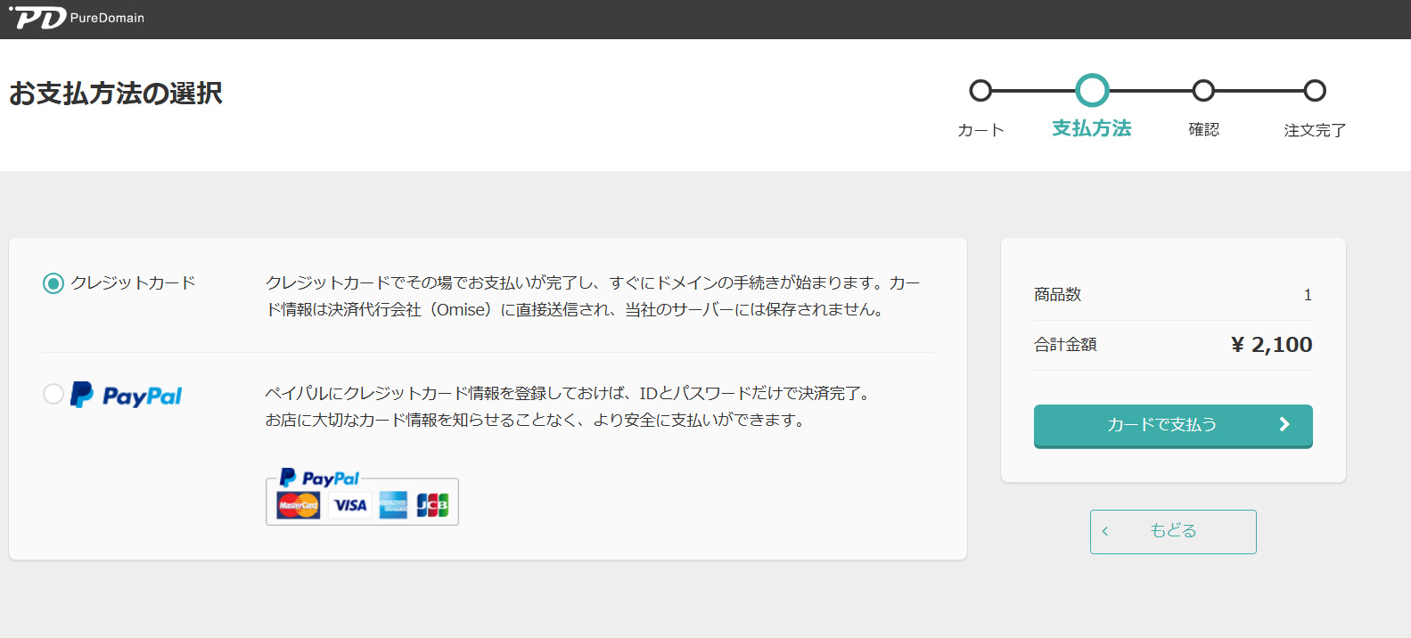The width and height of the screenshot is (1411, 638).
Task: Click the PureDomain PD logo
Action: coord(37,18)
